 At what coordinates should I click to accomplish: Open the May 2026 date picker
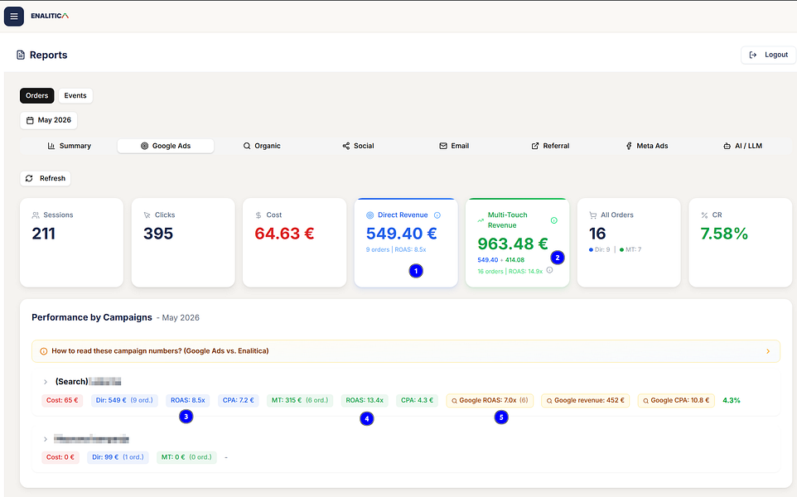click(49, 120)
